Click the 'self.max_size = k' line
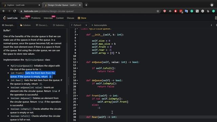 tap(104, 44)
